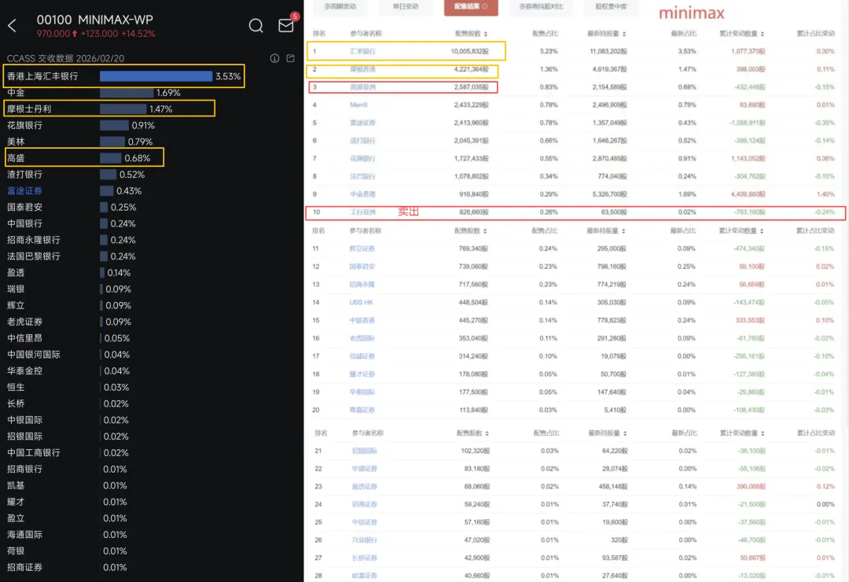Open participant link 老虎国际 in rank 16
The height and width of the screenshot is (582, 849).
362,338
